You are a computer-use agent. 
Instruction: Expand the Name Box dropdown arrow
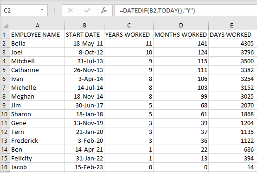tap(42, 10)
